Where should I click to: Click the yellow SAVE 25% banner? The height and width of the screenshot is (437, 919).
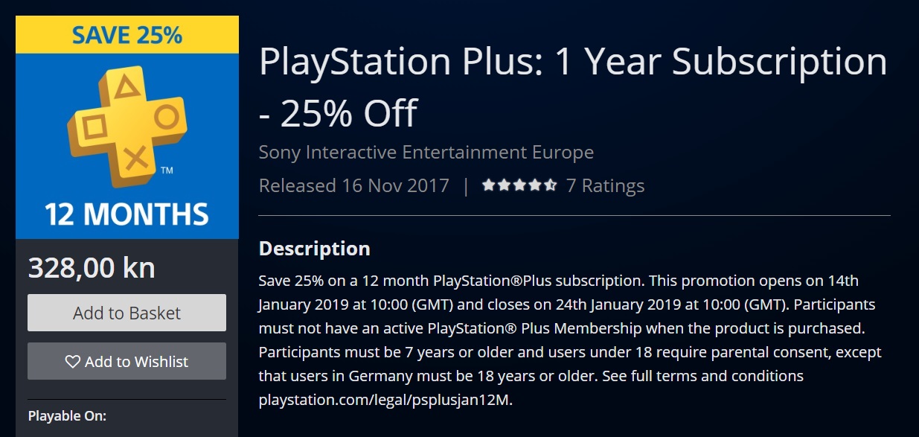127,35
